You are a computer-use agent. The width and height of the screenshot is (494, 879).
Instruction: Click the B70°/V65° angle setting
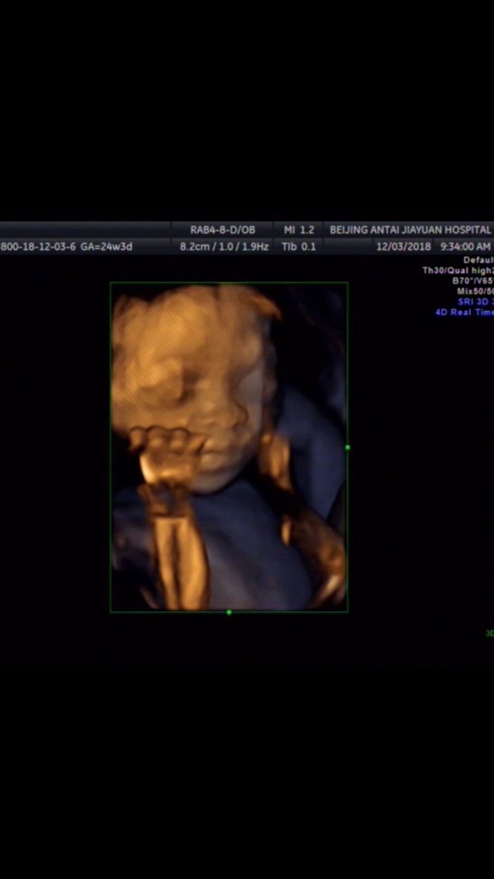(473, 281)
